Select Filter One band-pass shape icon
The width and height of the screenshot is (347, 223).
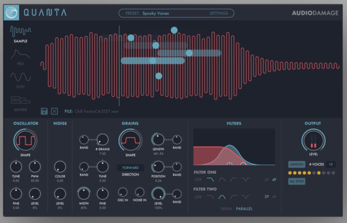[222, 180]
